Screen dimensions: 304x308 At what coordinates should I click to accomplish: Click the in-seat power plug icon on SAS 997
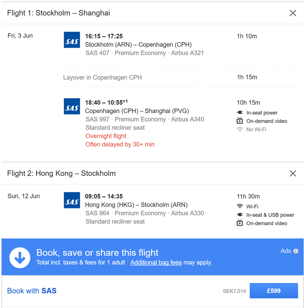240,113
